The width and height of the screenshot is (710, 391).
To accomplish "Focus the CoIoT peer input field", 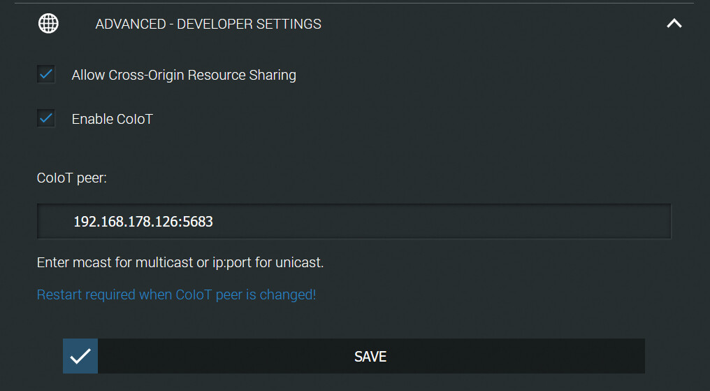I will [x=354, y=222].
